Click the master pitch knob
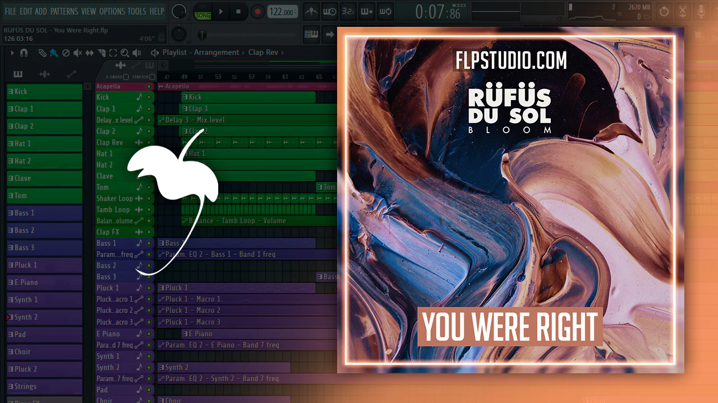 (x=178, y=33)
